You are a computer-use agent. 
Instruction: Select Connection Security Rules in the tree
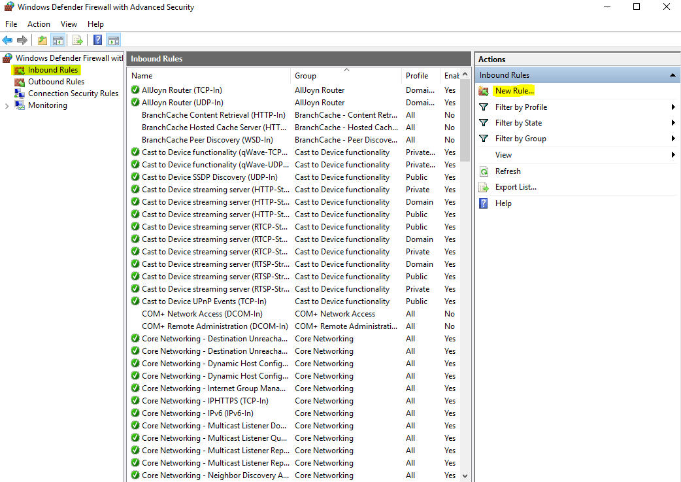(73, 94)
